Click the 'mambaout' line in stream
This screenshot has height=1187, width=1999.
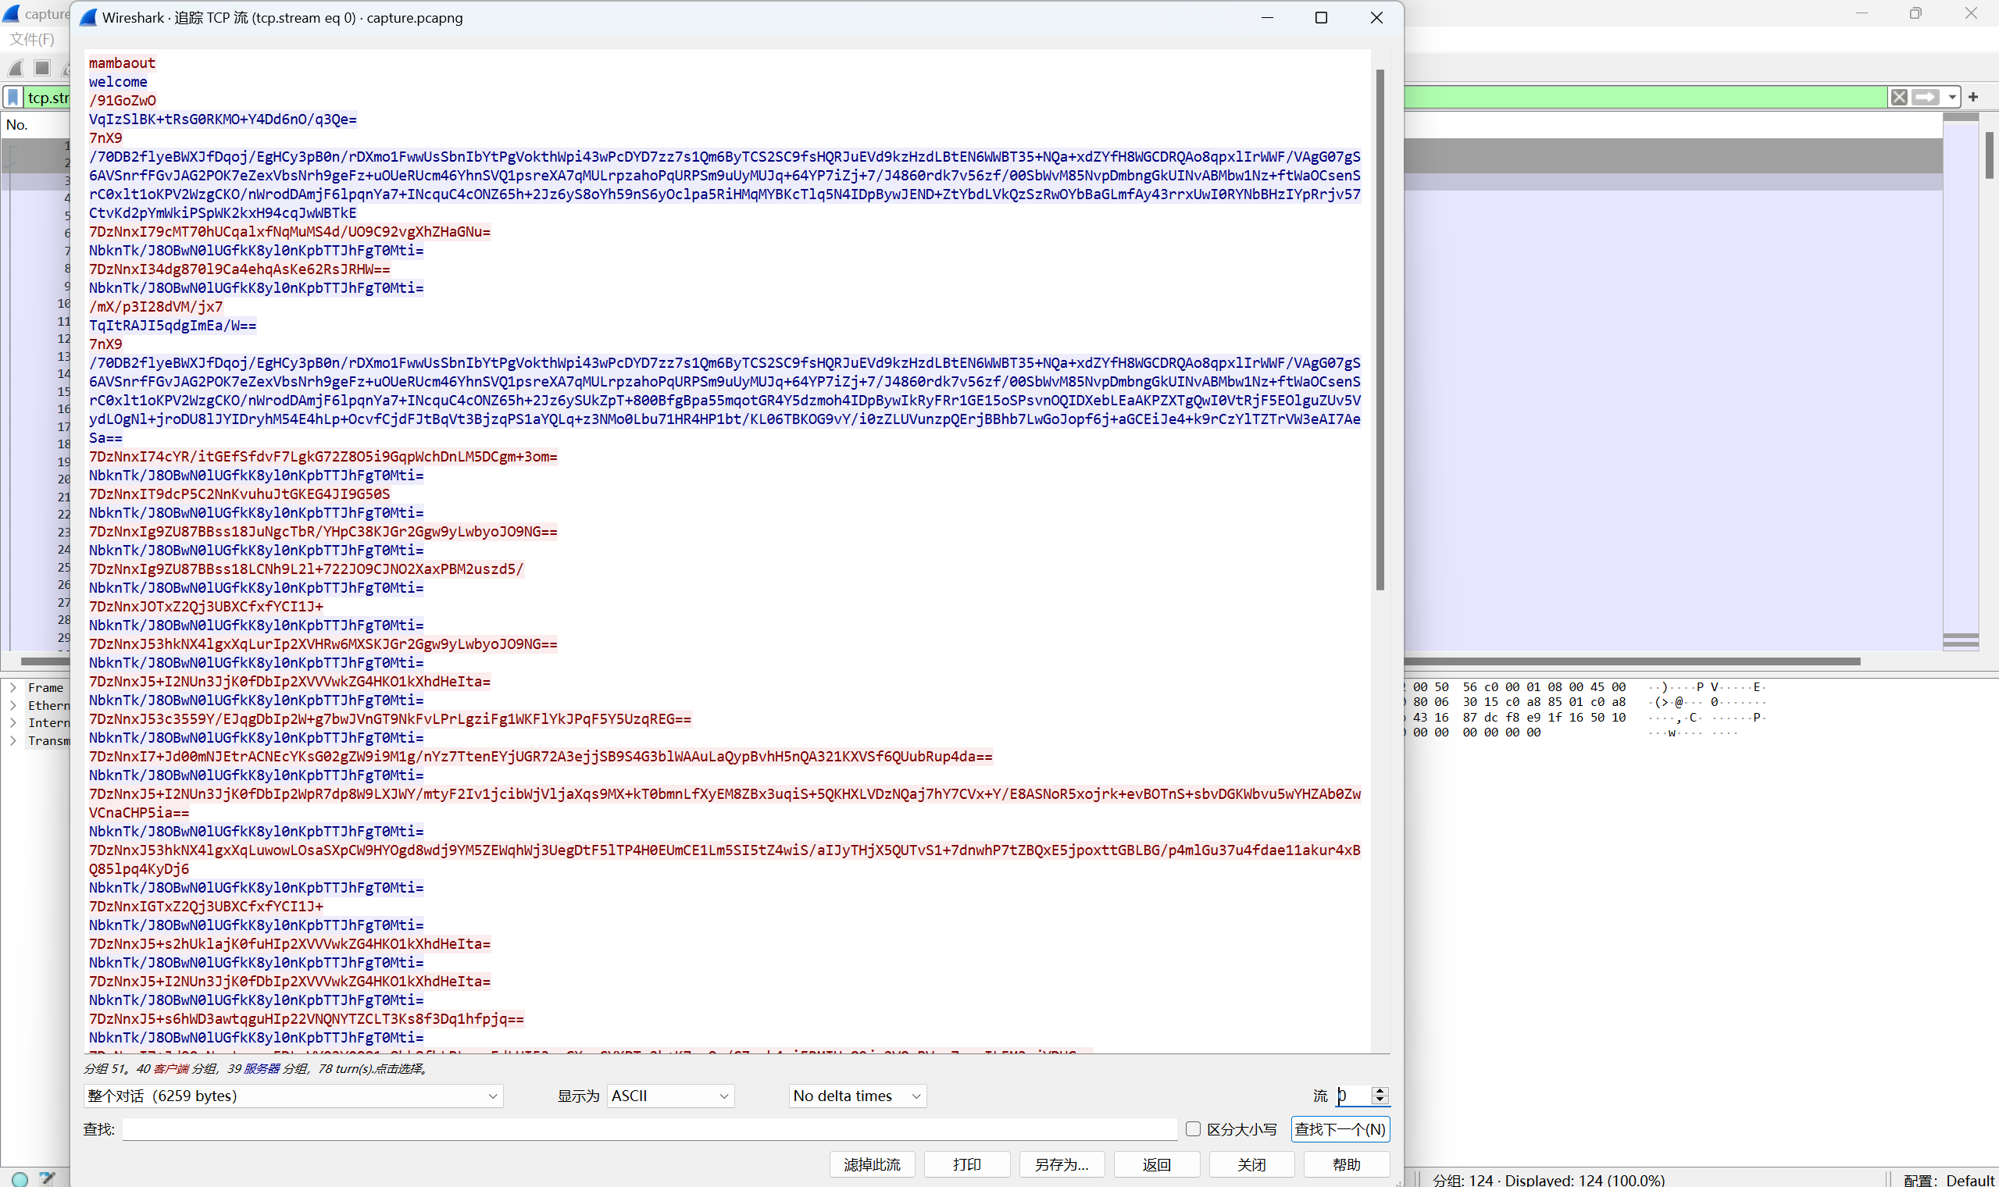122,63
